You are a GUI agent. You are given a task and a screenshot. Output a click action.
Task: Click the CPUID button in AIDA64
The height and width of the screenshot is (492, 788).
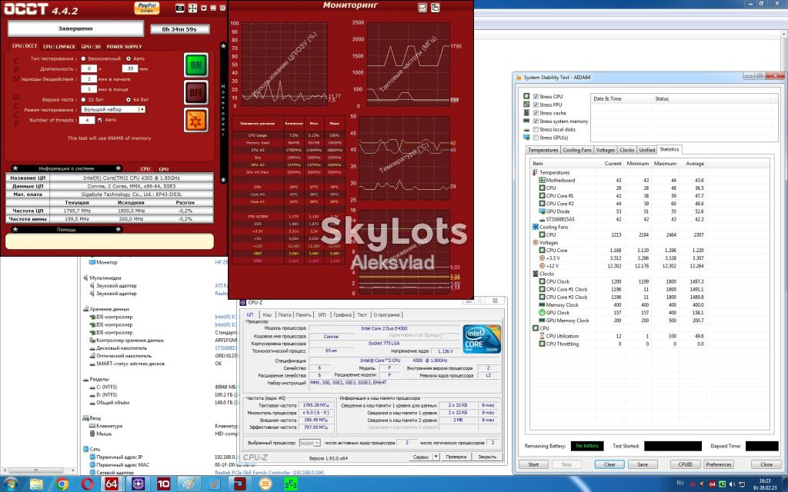[x=685, y=464]
